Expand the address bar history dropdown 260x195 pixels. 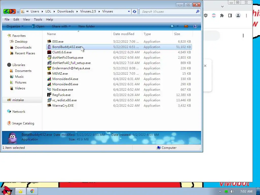coord(129,11)
